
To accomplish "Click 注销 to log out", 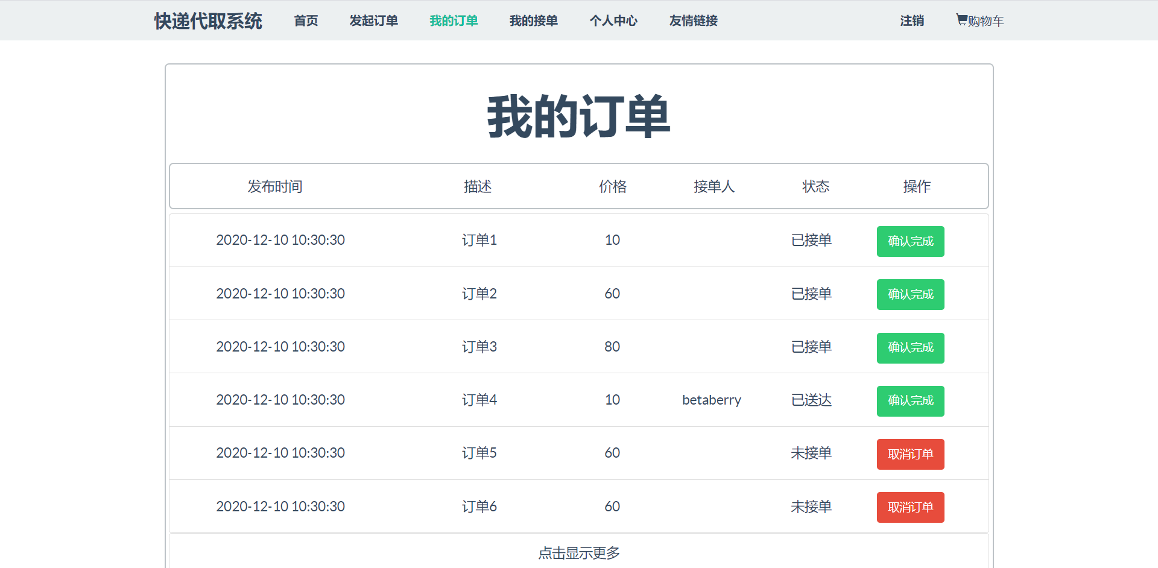I will (x=912, y=21).
